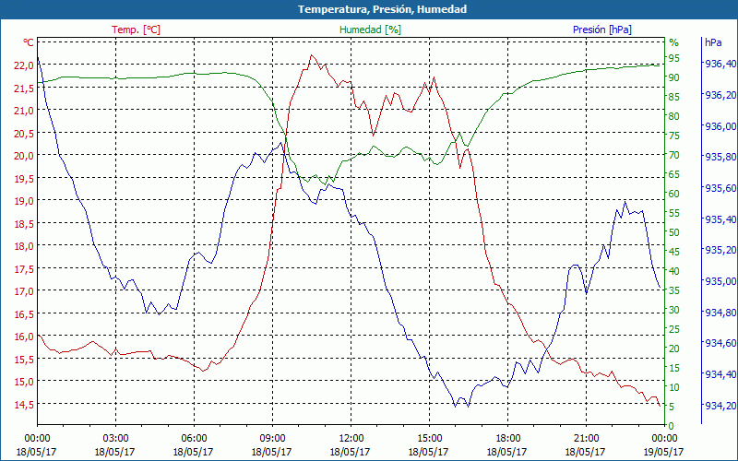Click temperature axis value '16,0'
738x461 pixels.
coord(24,337)
